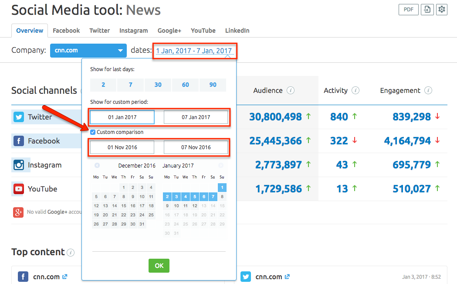Export the report as PDF
The height and width of the screenshot is (284, 457).
(x=408, y=9)
